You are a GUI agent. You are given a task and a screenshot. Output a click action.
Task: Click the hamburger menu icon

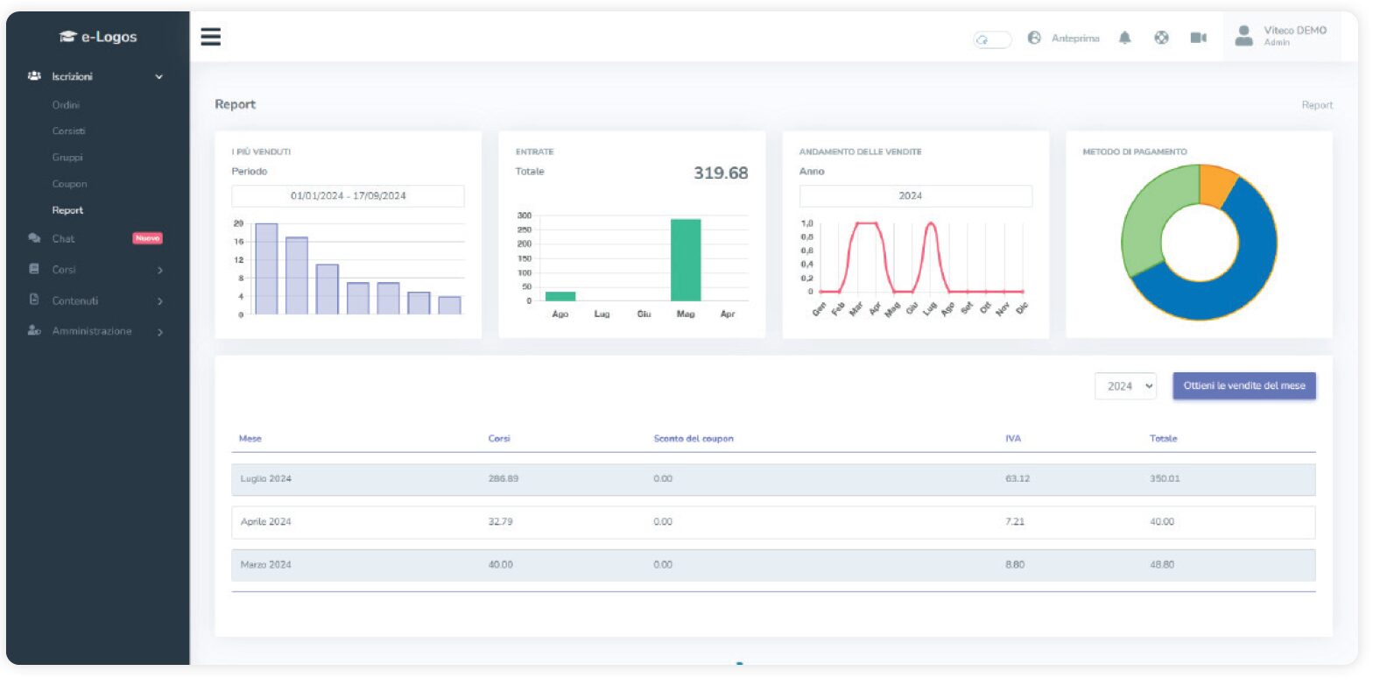pos(210,37)
